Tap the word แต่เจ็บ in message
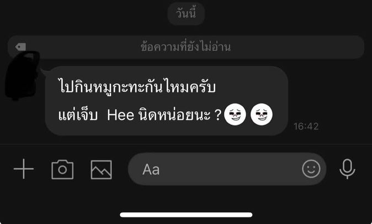Viewport: 372px width, 224px height. [x=78, y=114]
